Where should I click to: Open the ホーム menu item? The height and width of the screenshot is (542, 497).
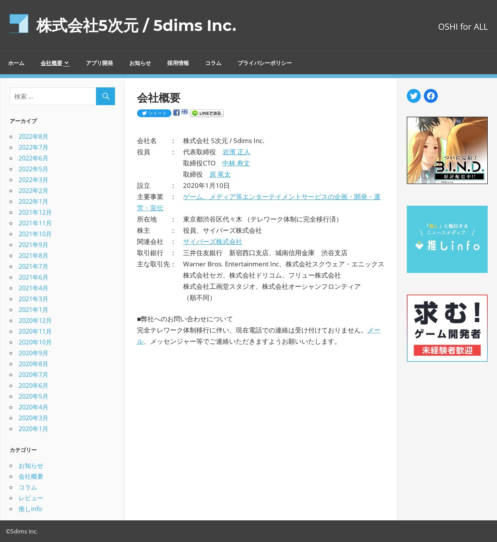tap(16, 63)
